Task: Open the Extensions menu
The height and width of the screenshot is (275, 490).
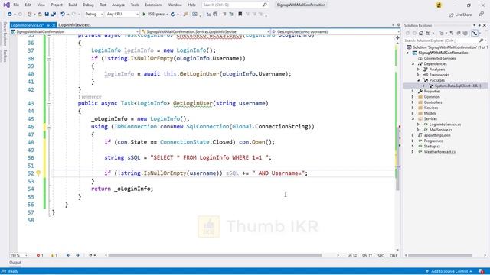Action: tap(153, 5)
